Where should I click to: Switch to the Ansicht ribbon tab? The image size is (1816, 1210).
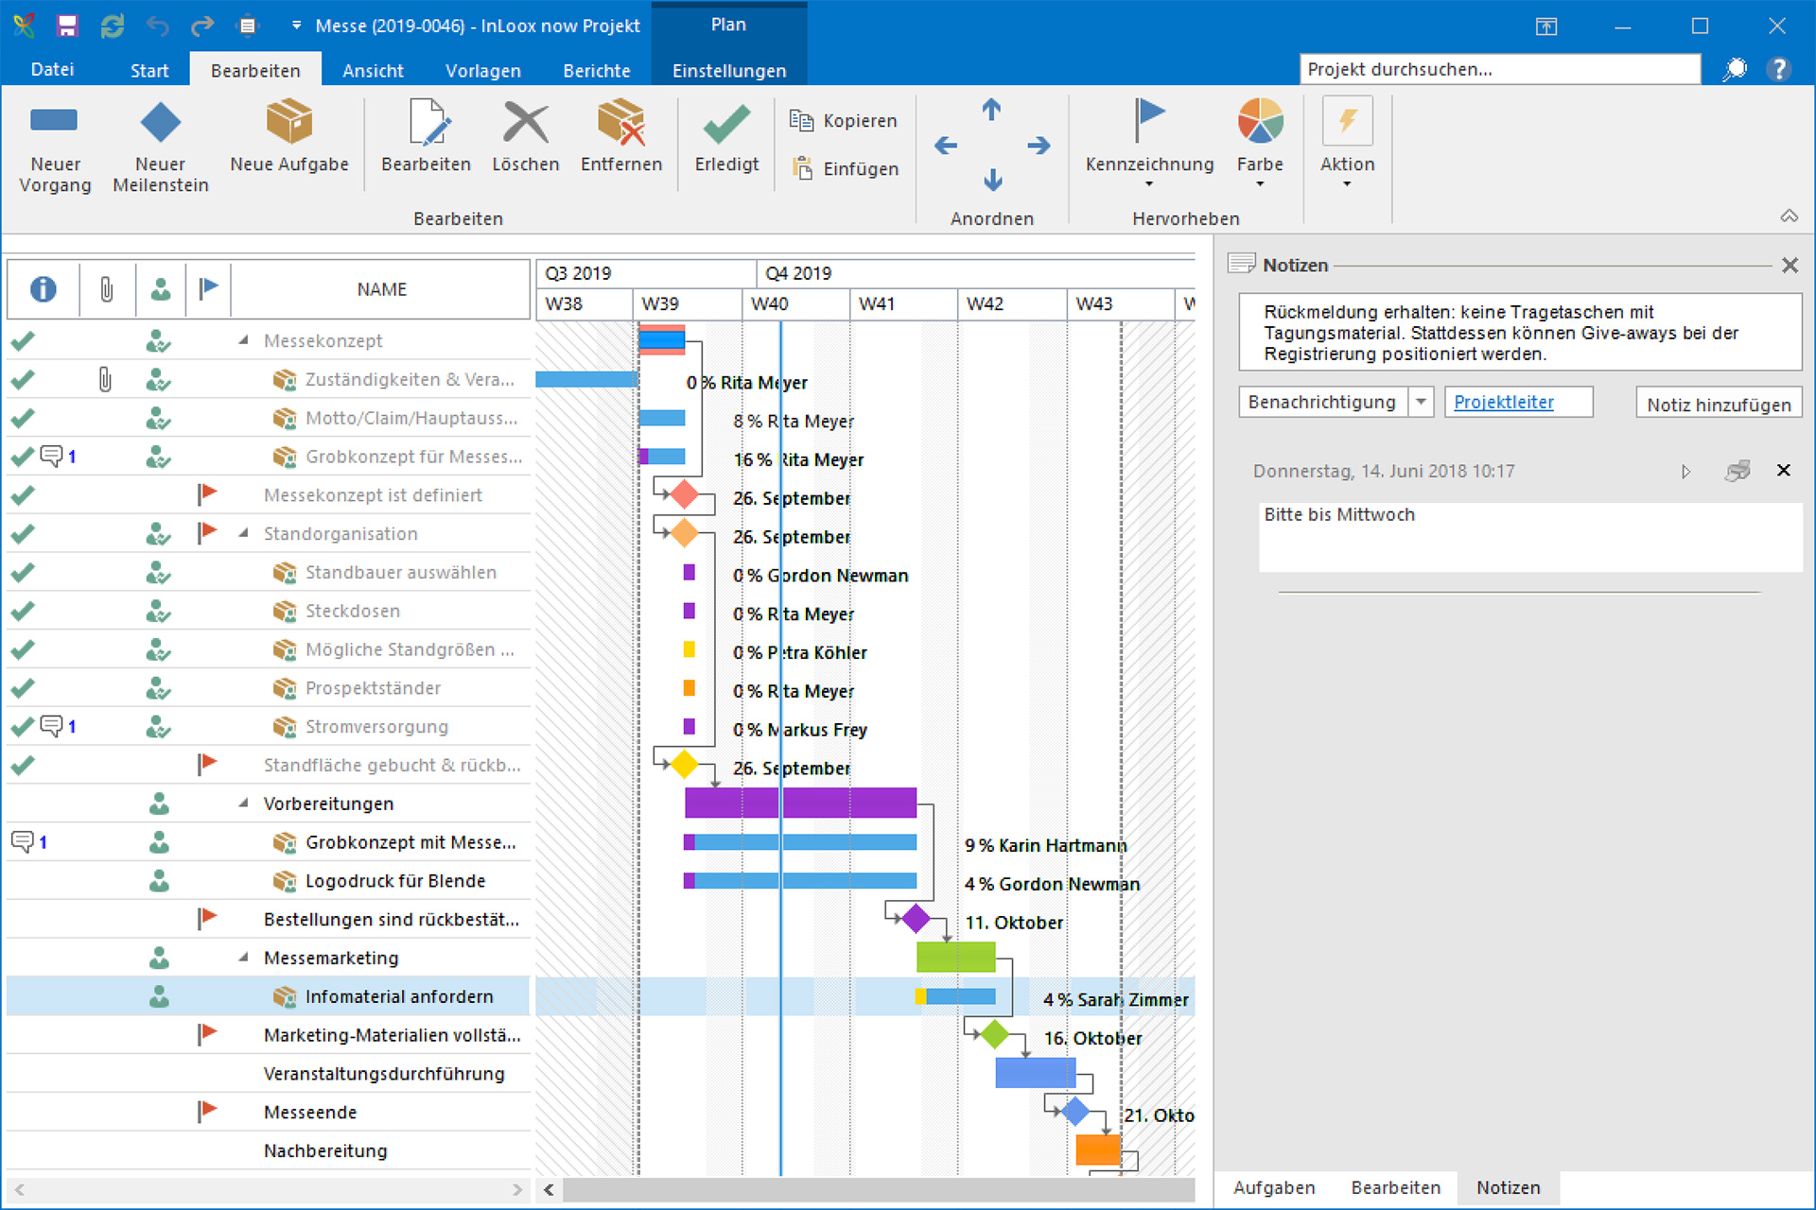click(373, 71)
